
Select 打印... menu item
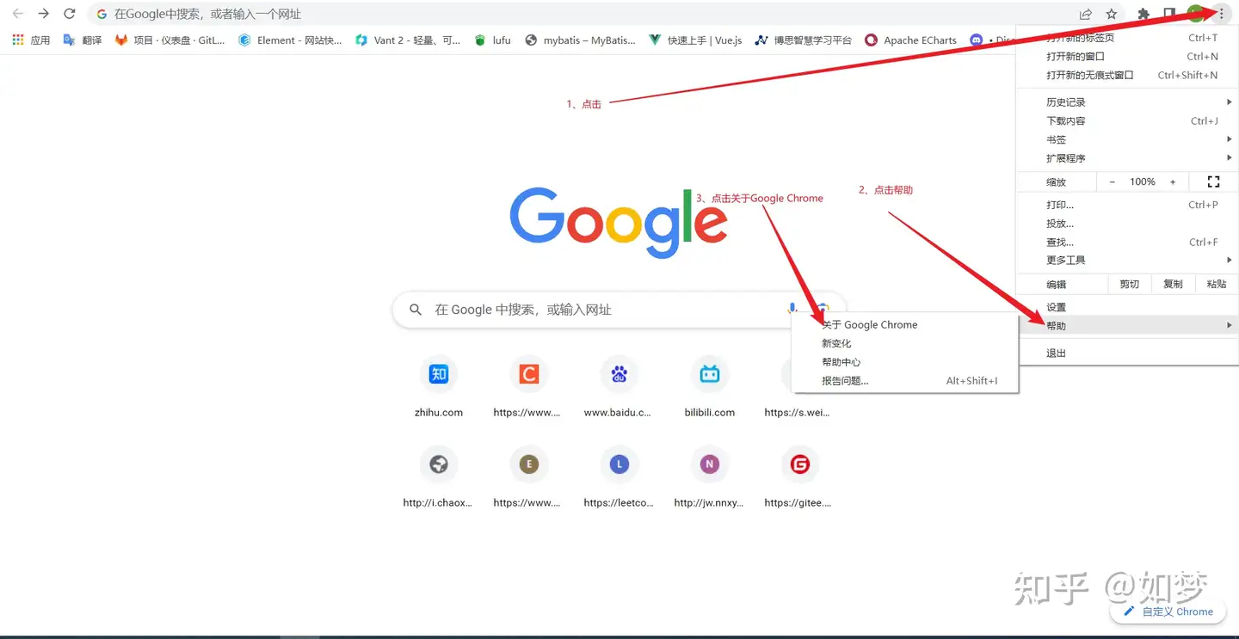coord(1127,205)
